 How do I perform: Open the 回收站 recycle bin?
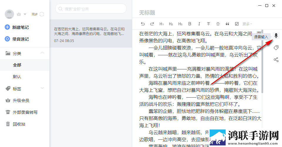[19, 124]
